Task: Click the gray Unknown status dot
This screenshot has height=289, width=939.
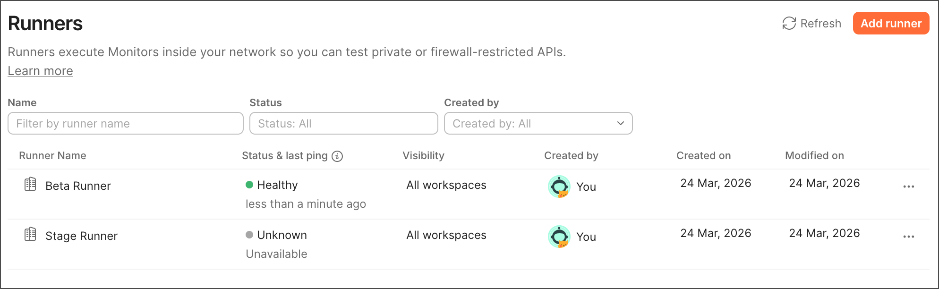Action: (x=249, y=235)
